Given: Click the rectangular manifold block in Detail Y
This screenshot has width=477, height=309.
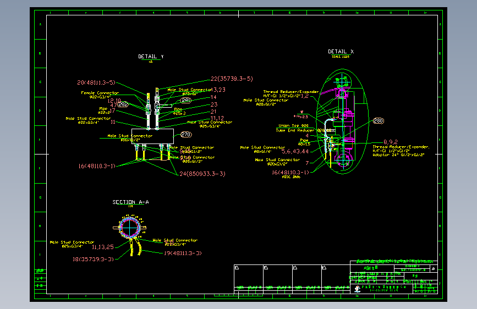Looking at the screenshot, I should pos(153,136).
